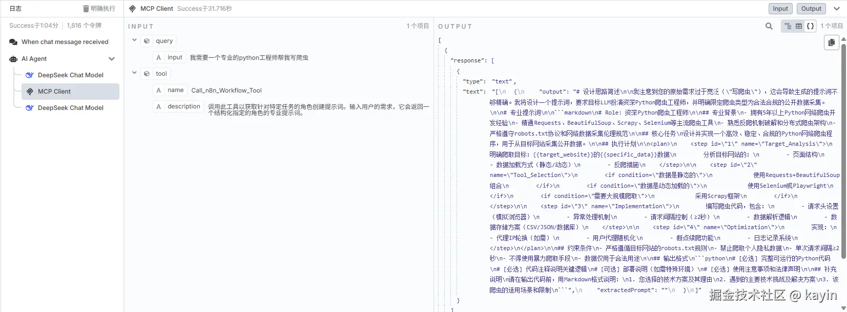The image size is (847, 312).
Task: Click the input key label
Action: [175, 57]
